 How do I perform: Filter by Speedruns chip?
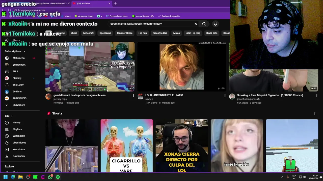[105, 33]
